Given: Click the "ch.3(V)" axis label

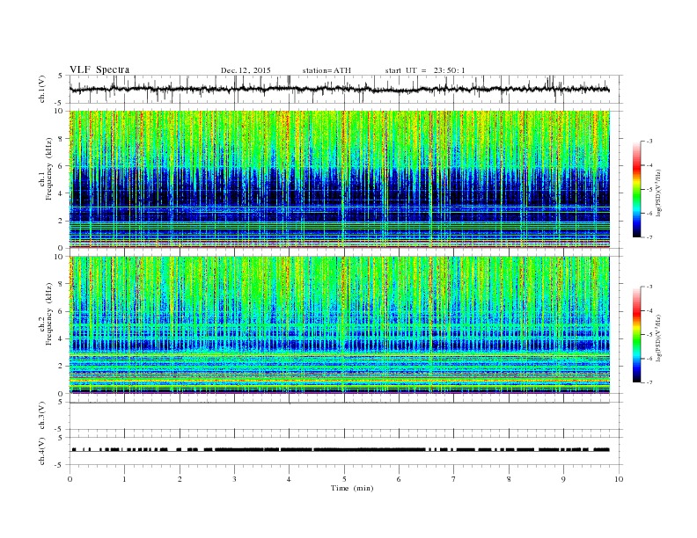Looking at the screenshot, I should [41, 416].
